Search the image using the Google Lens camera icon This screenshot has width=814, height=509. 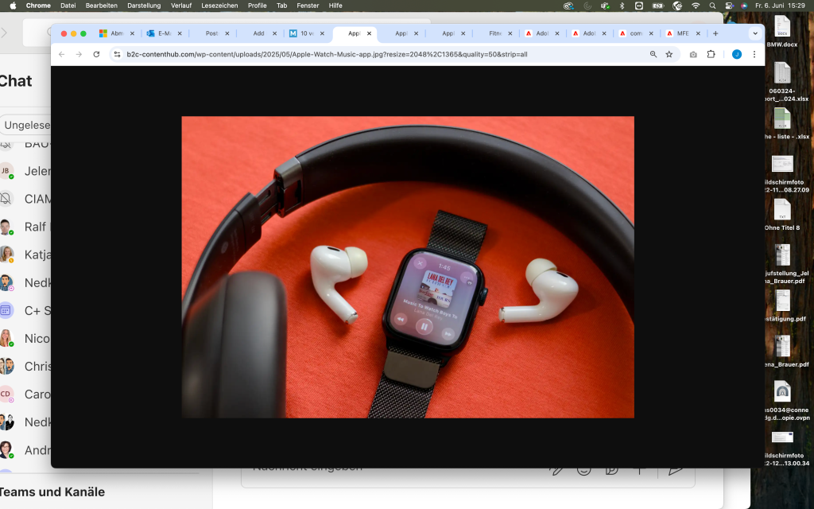point(693,54)
